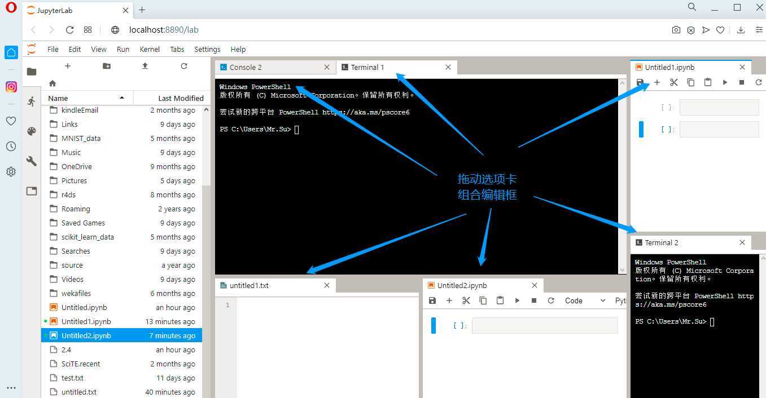Image resolution: width=766 pixels, height=398 pixels.
Task: Open the Help menu
Action: coord(238,50)
